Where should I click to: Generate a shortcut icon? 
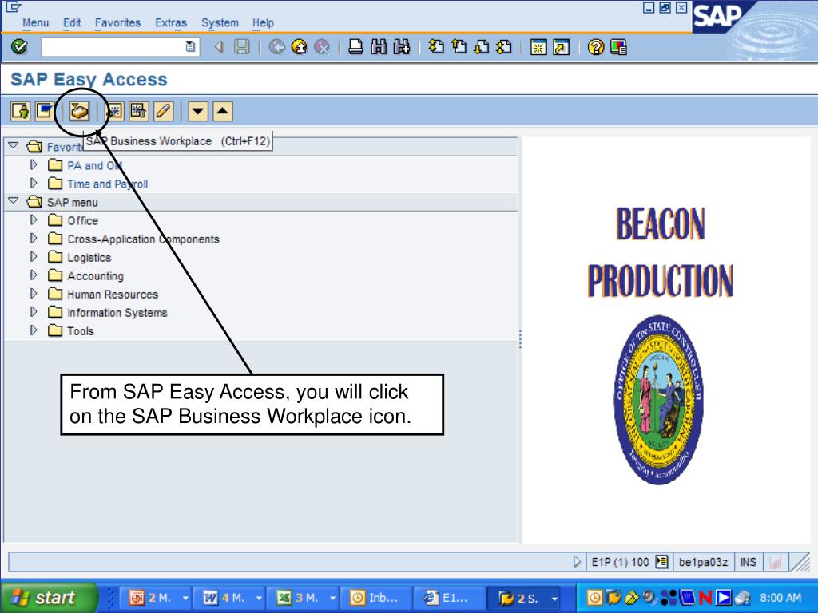pyautogui.click(x=562, y=47)
